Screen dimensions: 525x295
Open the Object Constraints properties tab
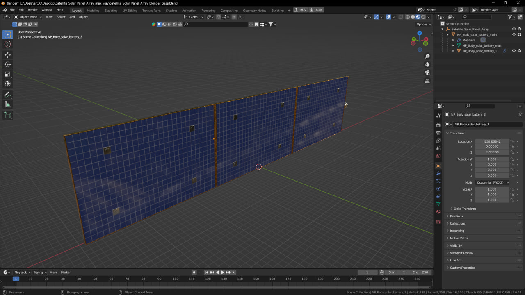pos(438,197)
